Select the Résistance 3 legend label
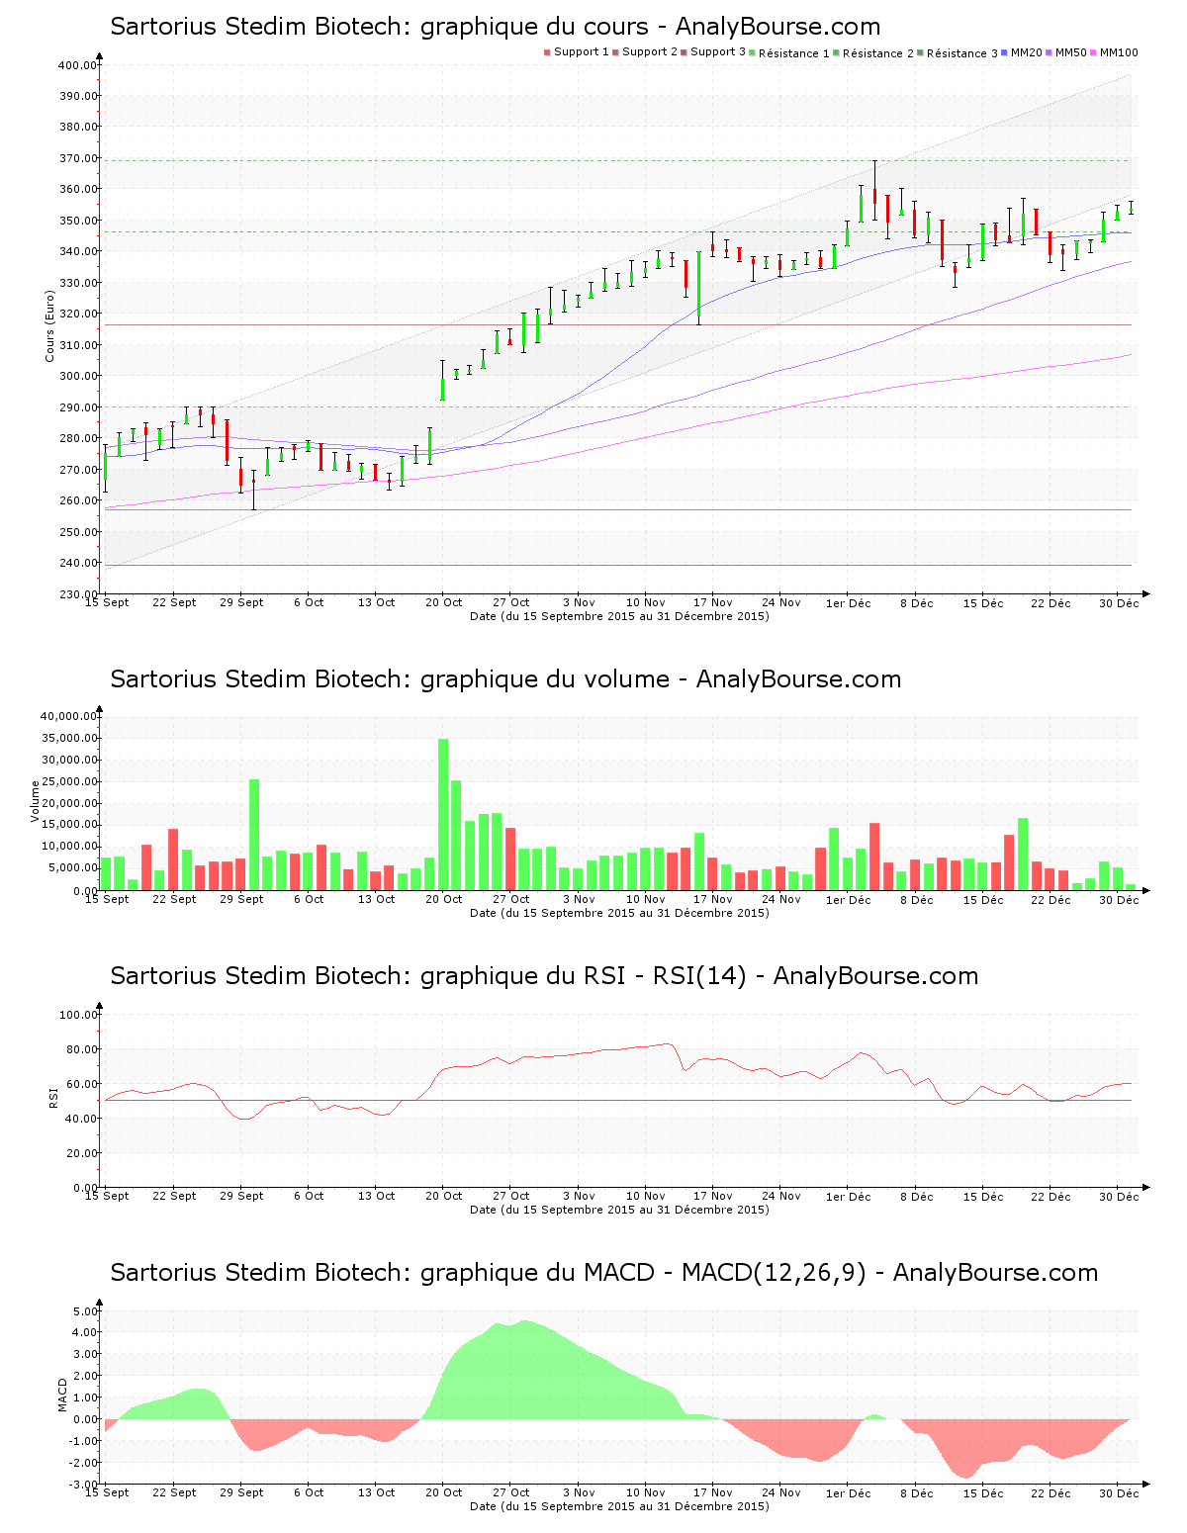Viewport: 1187px width, 1533px height. 962,53
